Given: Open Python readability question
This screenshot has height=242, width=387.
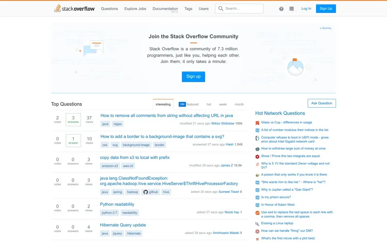Looking at the screenshot, I should tap(117, 204).
